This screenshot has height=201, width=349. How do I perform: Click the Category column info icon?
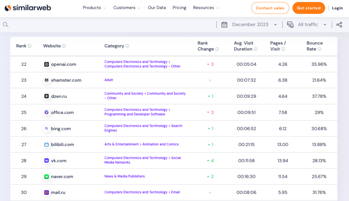(x=127, y=46)
